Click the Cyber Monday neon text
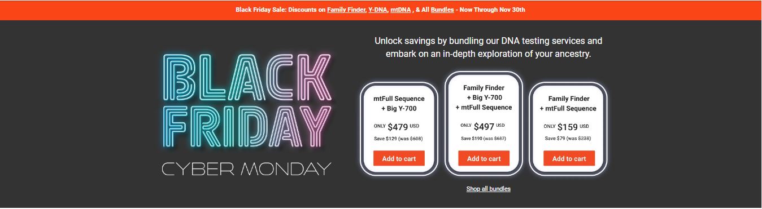762x209 pixels. click(x=246, y=168)
